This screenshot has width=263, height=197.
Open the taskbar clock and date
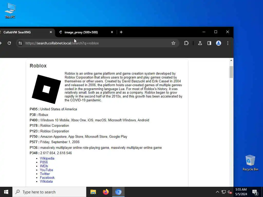(x=241, y=192)
